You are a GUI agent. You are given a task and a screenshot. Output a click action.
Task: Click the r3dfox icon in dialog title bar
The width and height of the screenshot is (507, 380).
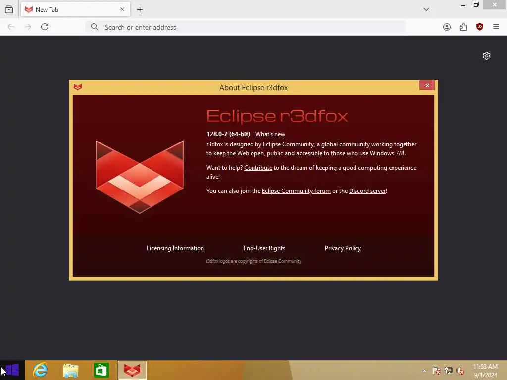pos(78,87)
